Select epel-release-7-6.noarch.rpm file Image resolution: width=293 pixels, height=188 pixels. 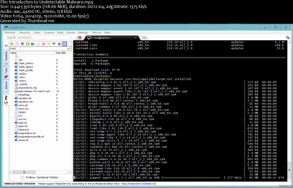32,91
